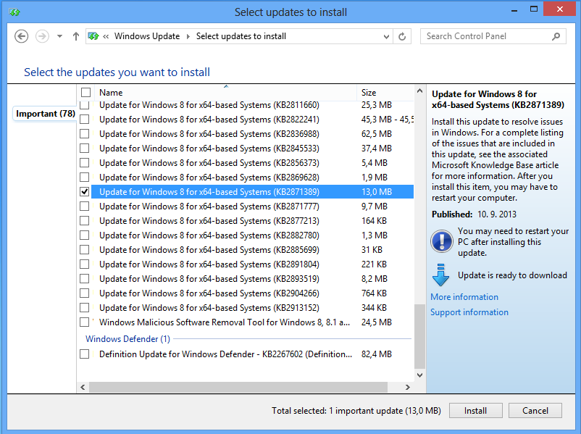Click the restart warning shield icon
The width and height of the screenshot is (581, 434).
pyautogui.click(x=441, y=242)
